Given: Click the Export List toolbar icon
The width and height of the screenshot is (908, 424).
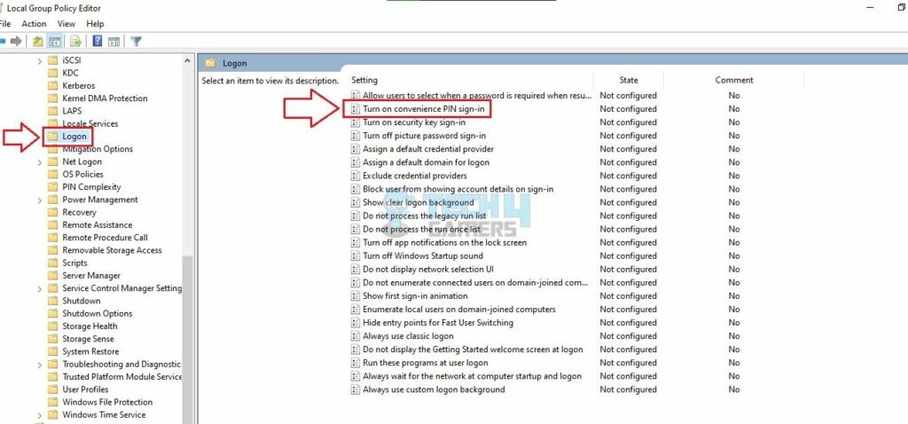Looking at the screenshot, I should [x=75, y=41].
